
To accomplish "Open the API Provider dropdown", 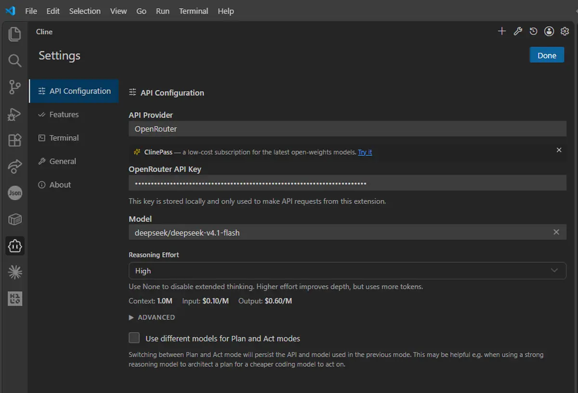I will pyautogui.click(x=347, y=129).
